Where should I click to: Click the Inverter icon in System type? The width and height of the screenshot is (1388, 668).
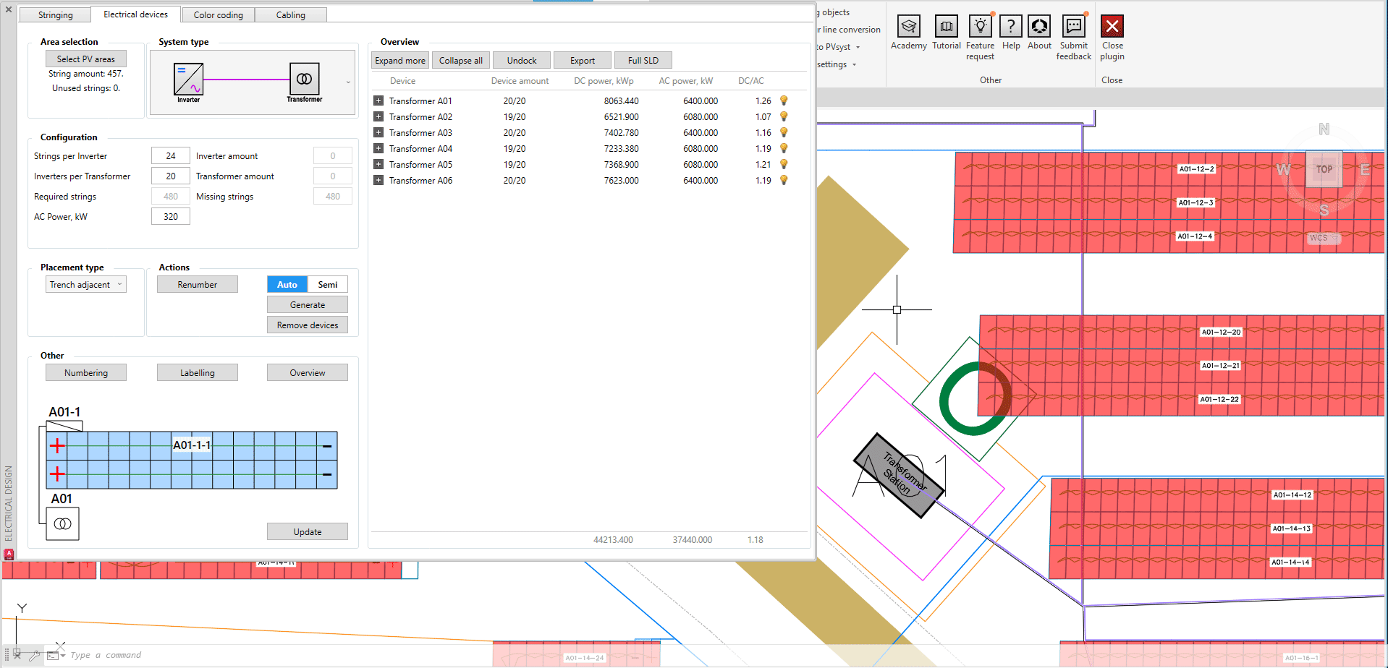pos(188,79)
